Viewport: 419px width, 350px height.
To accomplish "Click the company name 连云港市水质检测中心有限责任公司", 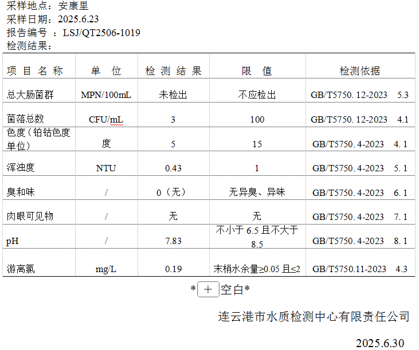I will pyautogui.click(x=314, y=316).
